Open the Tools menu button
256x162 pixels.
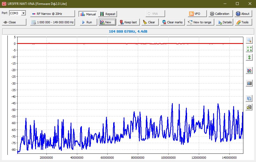point(242,22)
